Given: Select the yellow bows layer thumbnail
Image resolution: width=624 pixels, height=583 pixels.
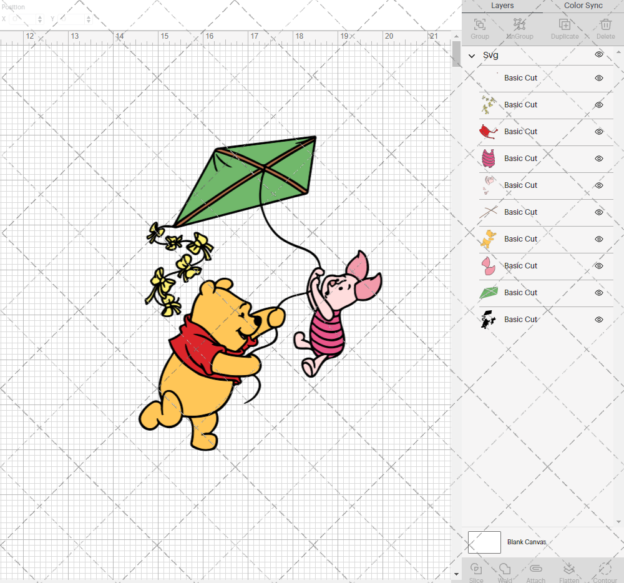Looking at the screenshot, I should [x=489, y=105].
